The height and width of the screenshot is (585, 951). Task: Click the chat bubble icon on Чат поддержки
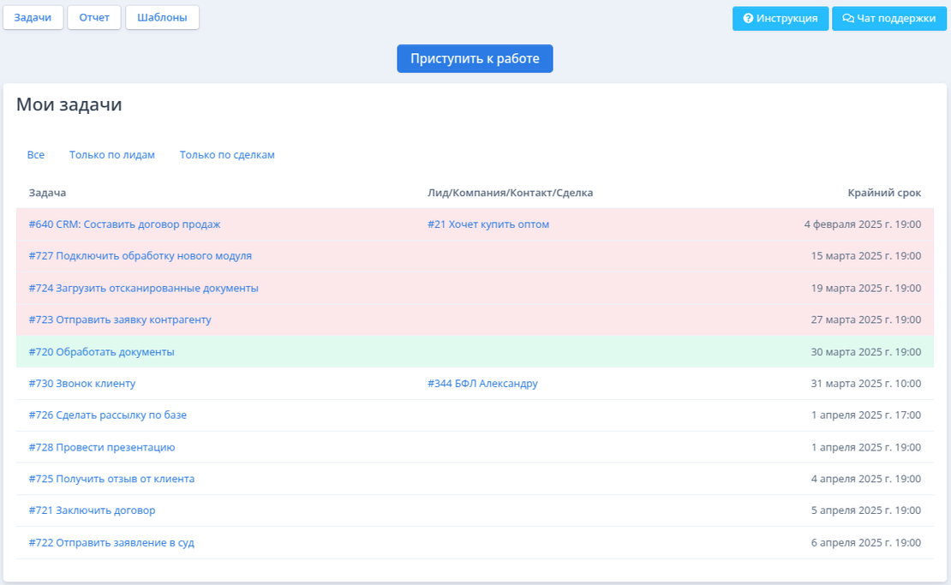[848, 18]
